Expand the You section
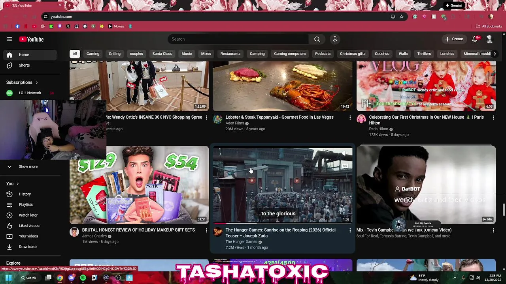Viewport: 506px width, 284px height. coord(12,183)
